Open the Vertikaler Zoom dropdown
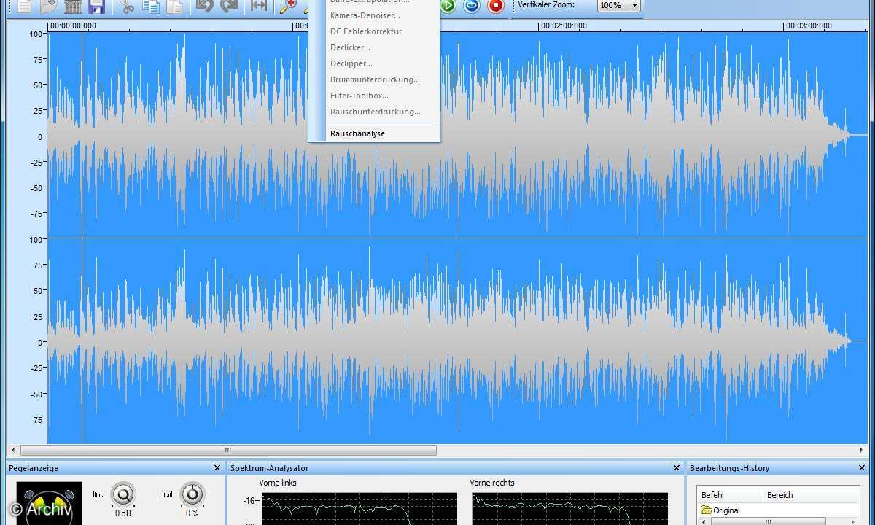Image resolution: width=875 pixels, height=525 pixels. (x=618, y=5)
